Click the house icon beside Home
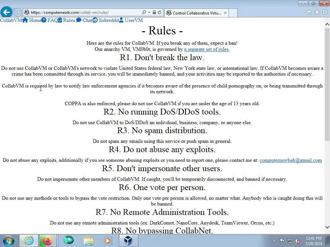Screen dimensions: 330x247 [x=25, y=20]
